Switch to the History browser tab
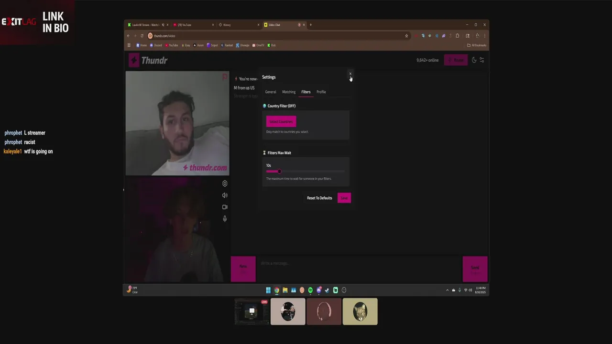 click(x=239, y=25)
